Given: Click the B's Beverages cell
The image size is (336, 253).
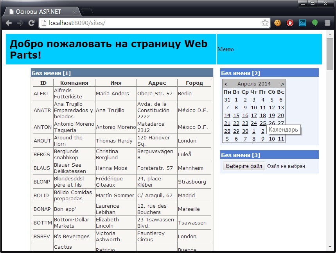Looking at the screenshot, I should 74,236.
